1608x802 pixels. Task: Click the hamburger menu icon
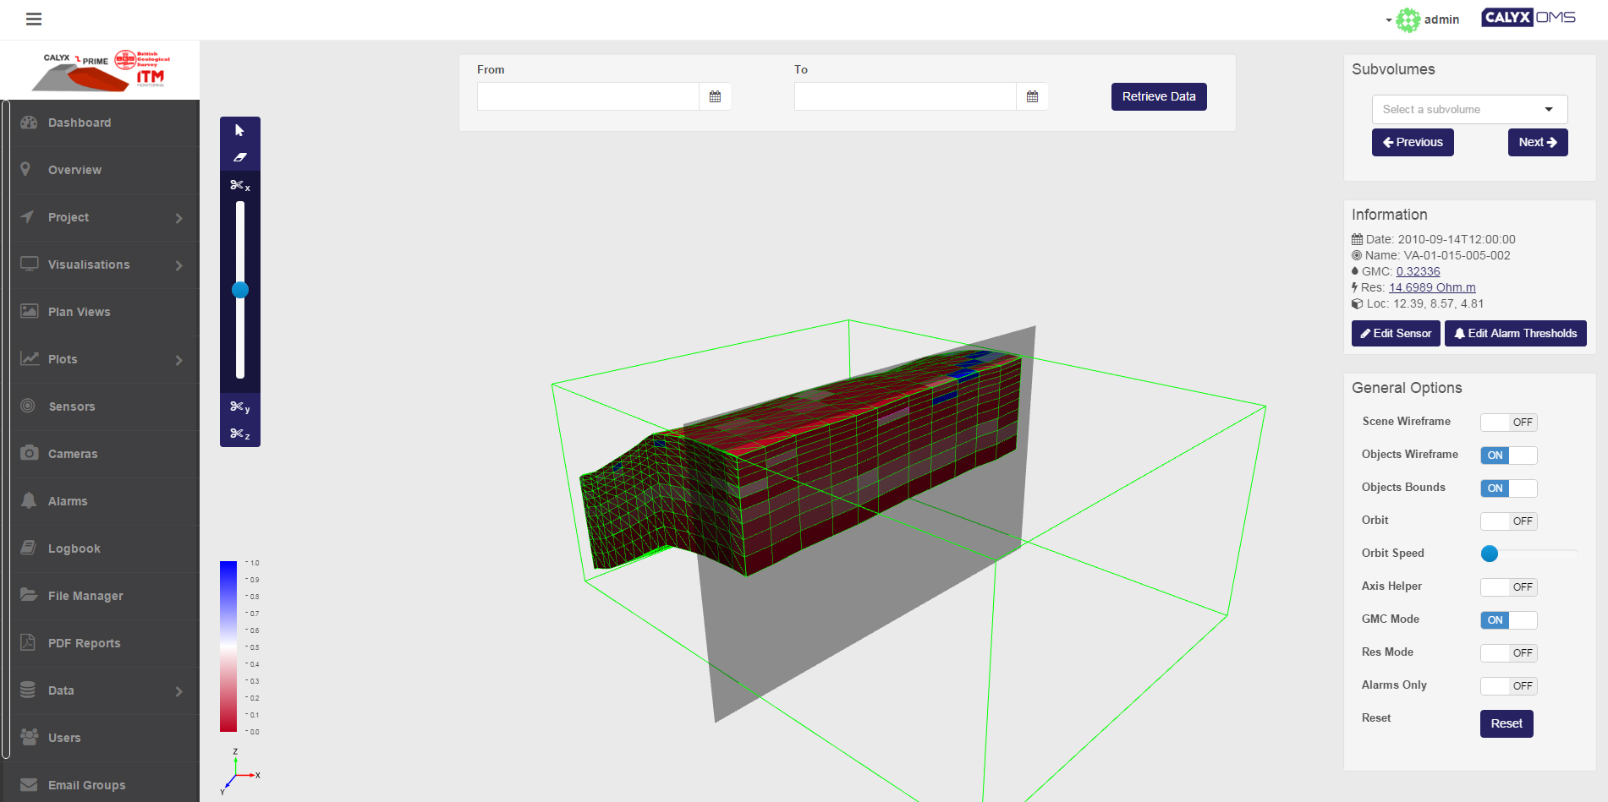(34, 19)
